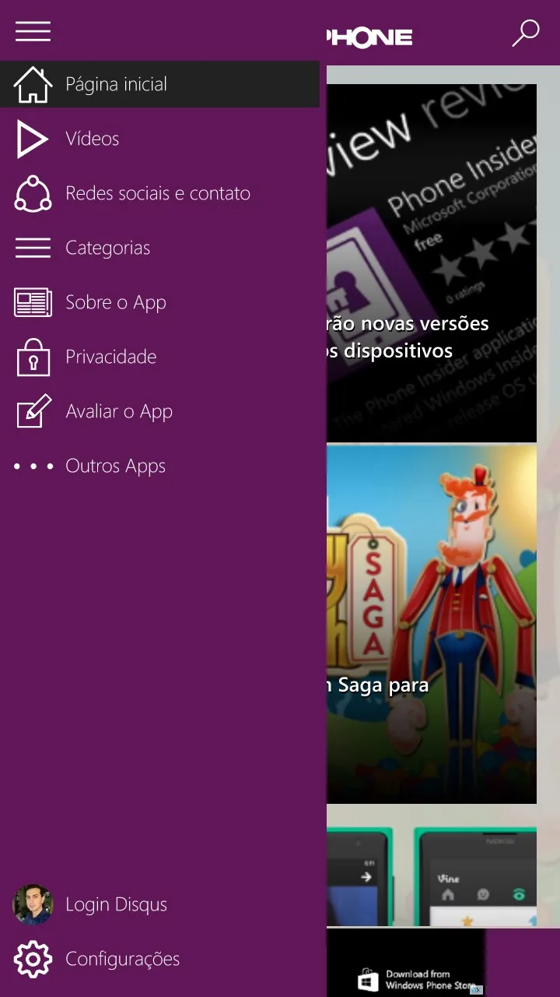Image resolution: width=560 pixels, height=997 pixels.
Task: Tap the three dots Outros Apps icon
Action: (x=33, y=466)
